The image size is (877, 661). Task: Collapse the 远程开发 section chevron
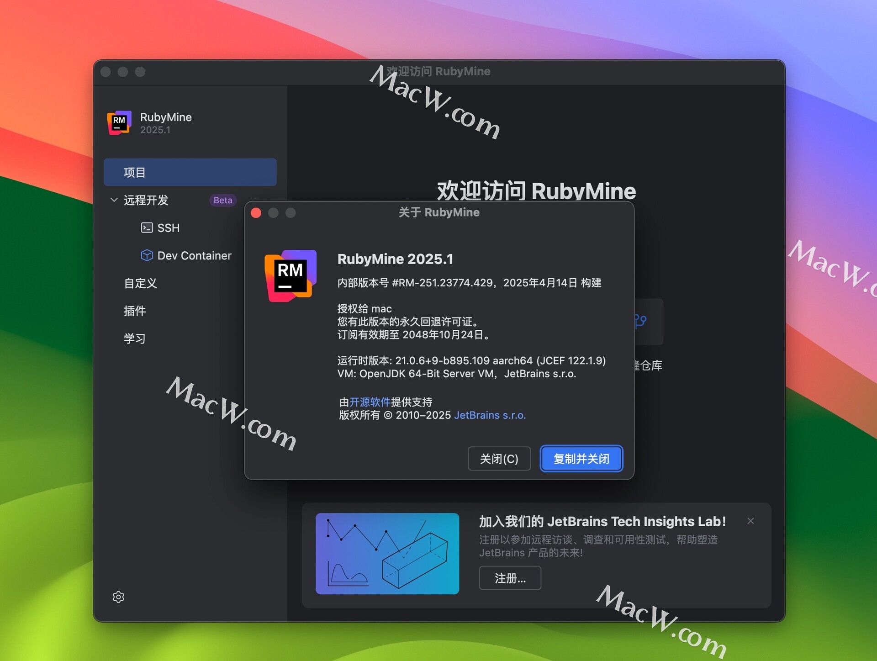(x=114, y=200)
